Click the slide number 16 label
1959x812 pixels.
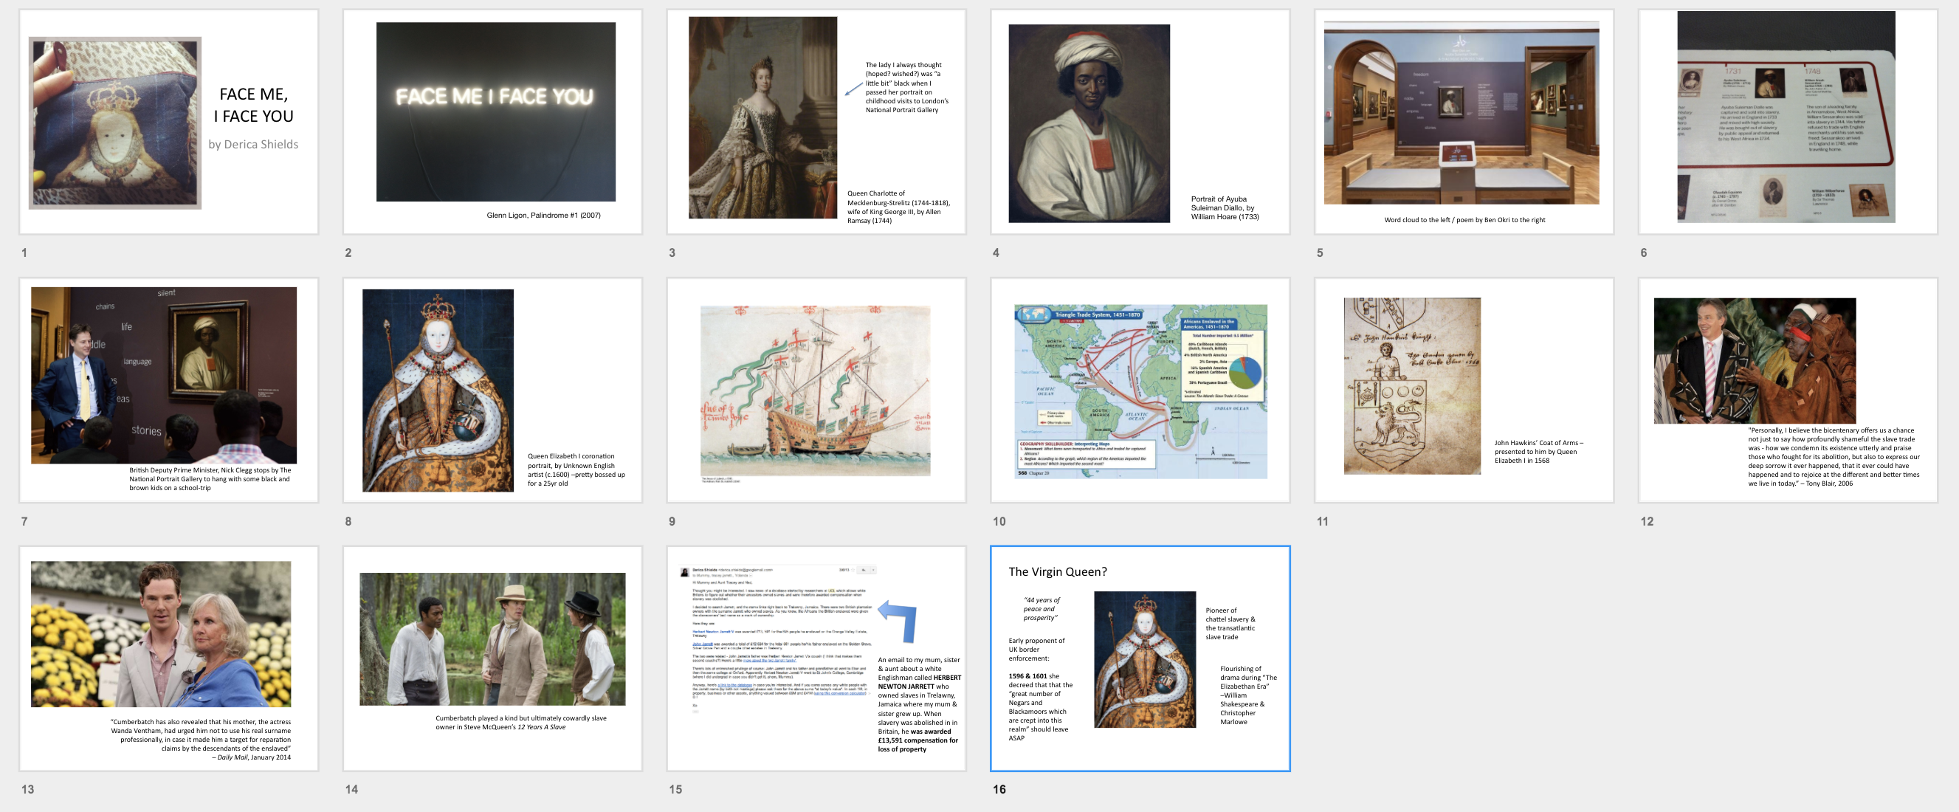tap(999, 789)
